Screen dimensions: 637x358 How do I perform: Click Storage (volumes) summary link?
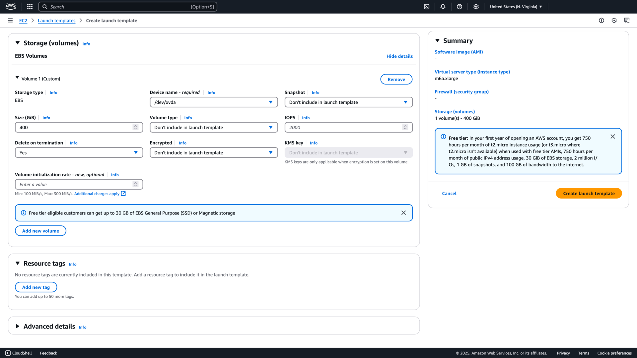coord(455,112)
